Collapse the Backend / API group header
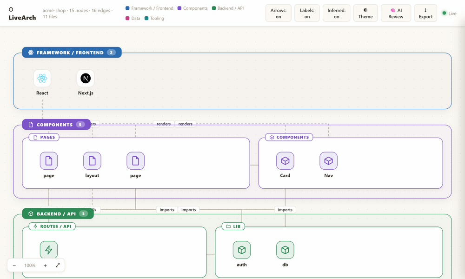This screenshot has width=465, height=279. 58,213
